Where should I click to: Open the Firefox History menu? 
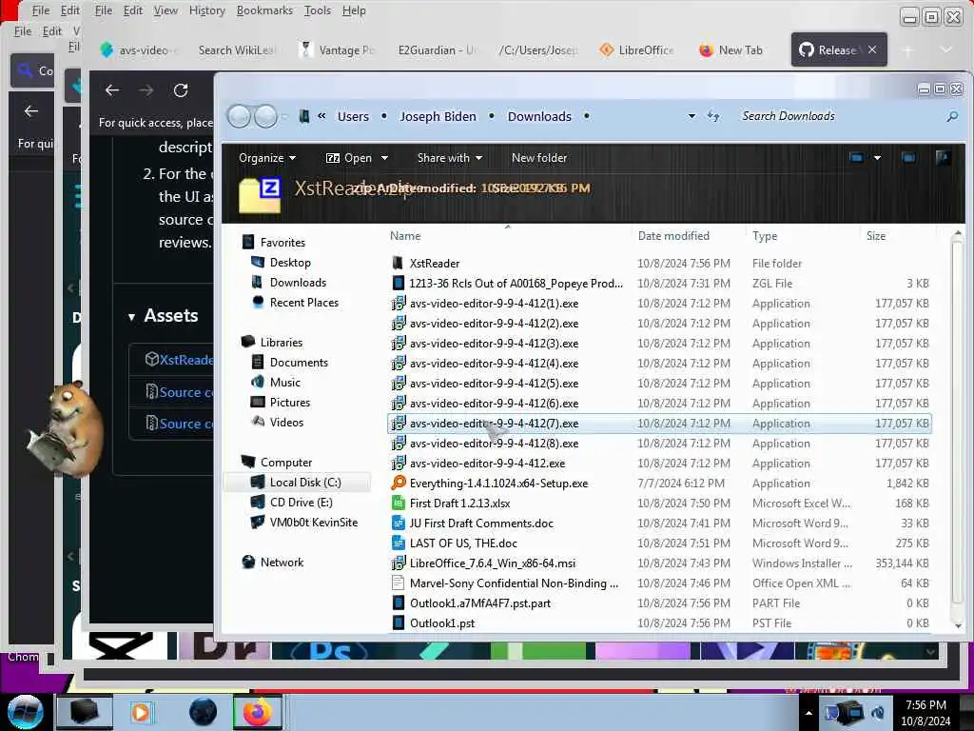point(206,10)
